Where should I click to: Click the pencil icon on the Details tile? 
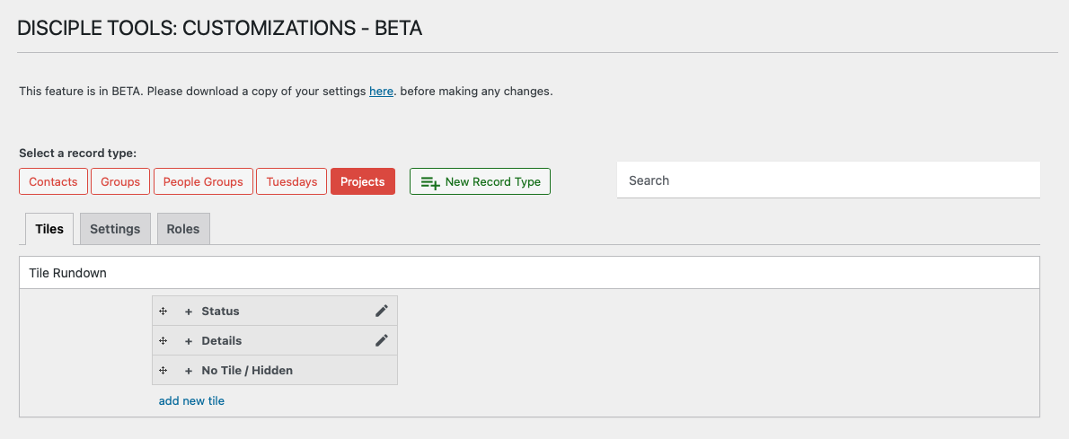[x=382, y=341]
